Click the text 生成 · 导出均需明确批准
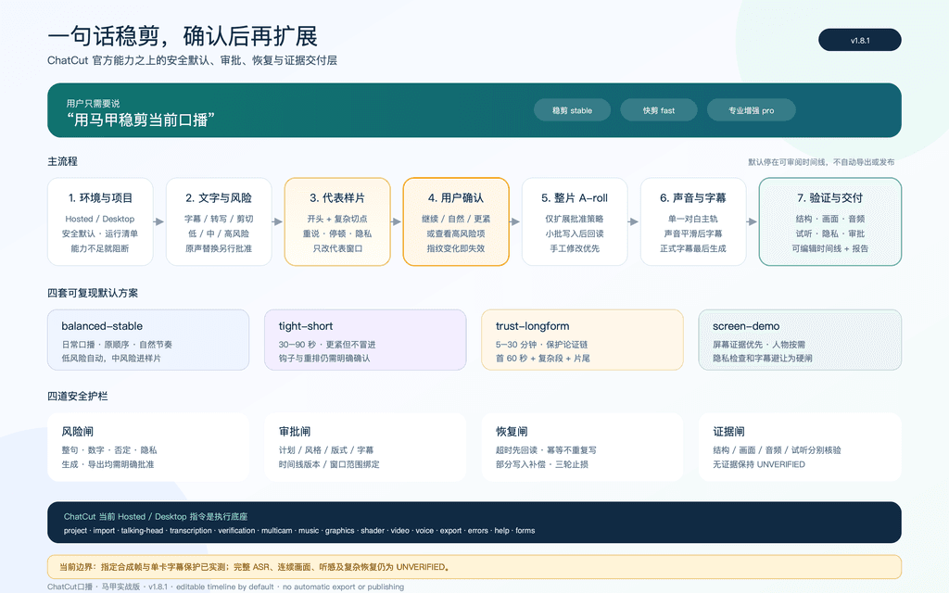Screen dimensions: 949x593 pos(108,465)
